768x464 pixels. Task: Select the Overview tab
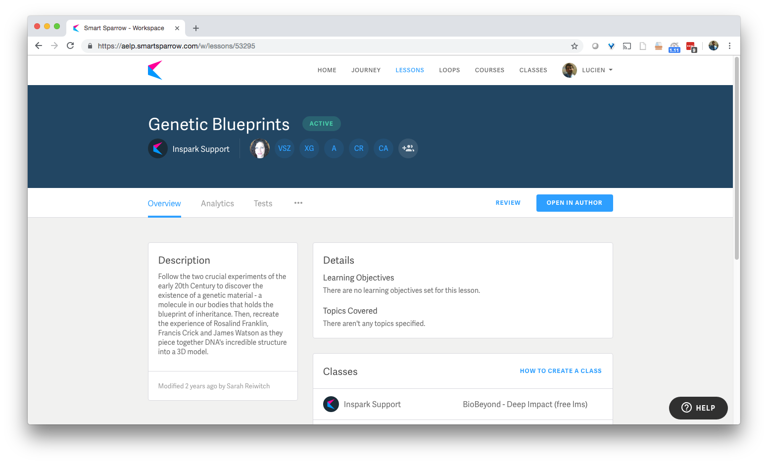coord(164,203)
